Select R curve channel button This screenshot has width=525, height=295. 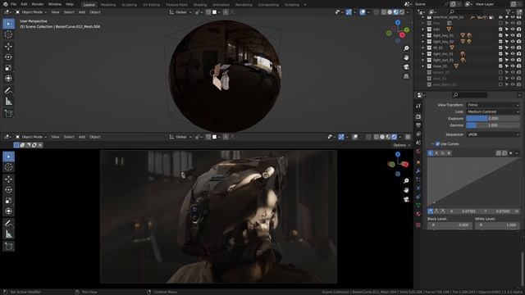[x=436, y=153]
